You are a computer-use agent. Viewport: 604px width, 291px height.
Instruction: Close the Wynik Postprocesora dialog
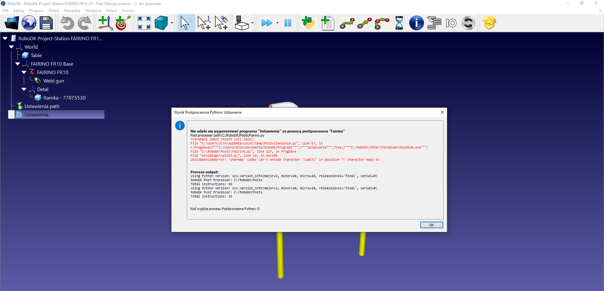click(x=442, y=112)
